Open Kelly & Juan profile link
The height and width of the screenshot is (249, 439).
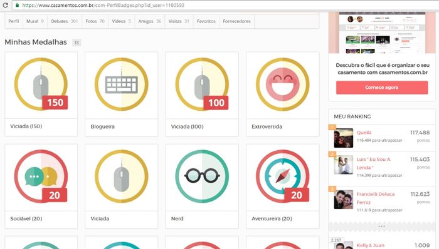(371, 245)
